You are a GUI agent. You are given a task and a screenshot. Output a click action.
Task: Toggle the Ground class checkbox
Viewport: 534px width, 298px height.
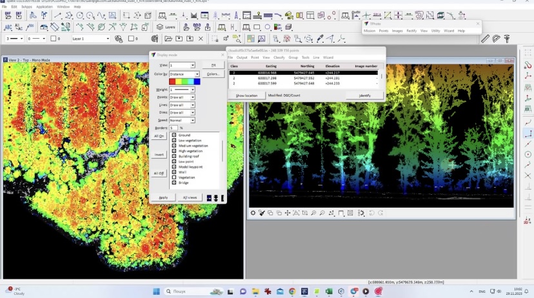coord(174,135)
